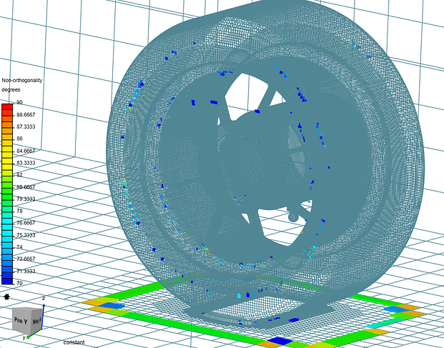Click the legend value 71.3333

coord(26,271)
